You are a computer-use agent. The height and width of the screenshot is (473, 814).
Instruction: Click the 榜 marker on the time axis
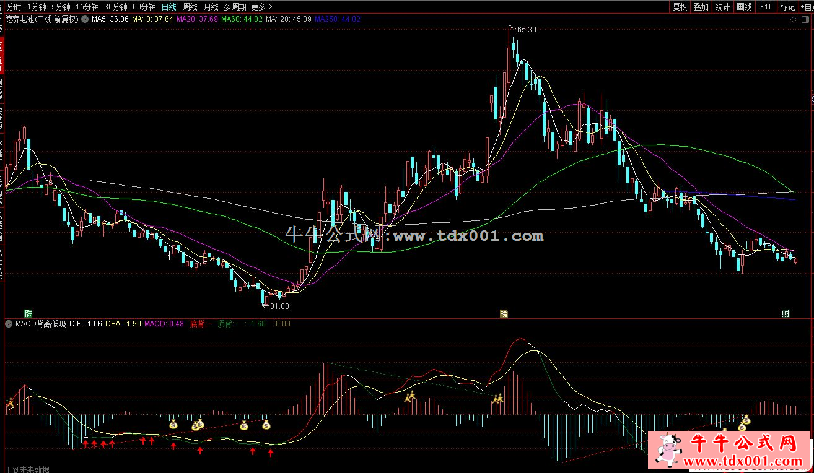click(x=504, y=313)
